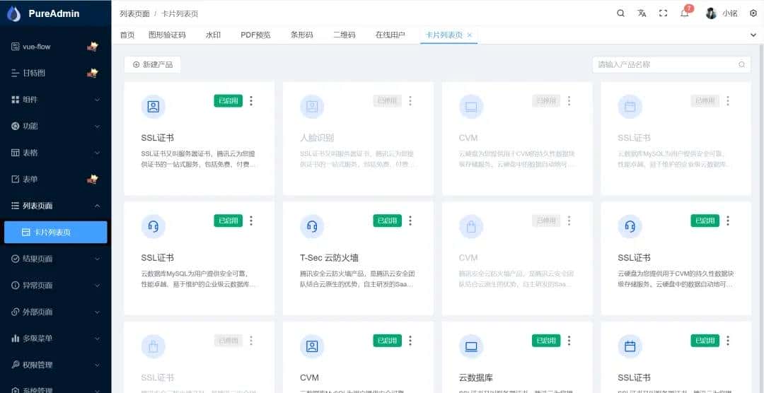Switch to the 水印 tab
764x393 pixels.
213,35
